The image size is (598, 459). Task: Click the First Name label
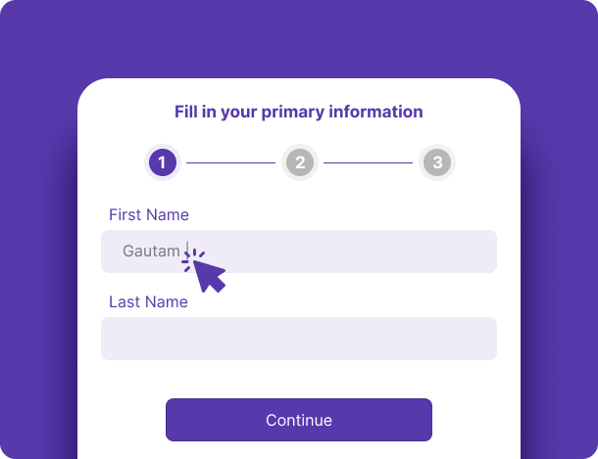coord(149,215)
